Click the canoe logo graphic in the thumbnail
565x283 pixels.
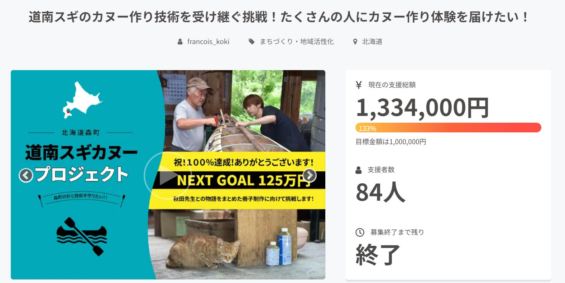pos(82,236)
